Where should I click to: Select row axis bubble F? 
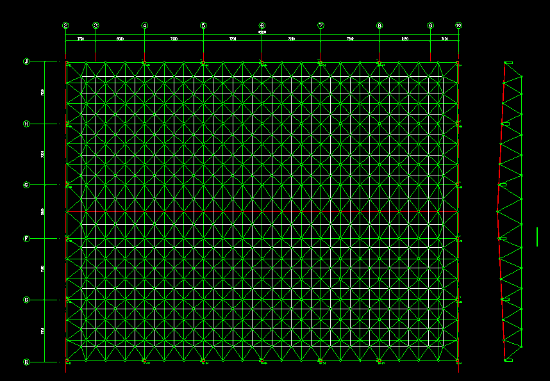tap(26, 238)
